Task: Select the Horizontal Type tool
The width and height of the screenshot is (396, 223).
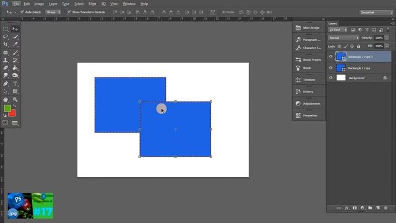Action: [x=15, y=84]
